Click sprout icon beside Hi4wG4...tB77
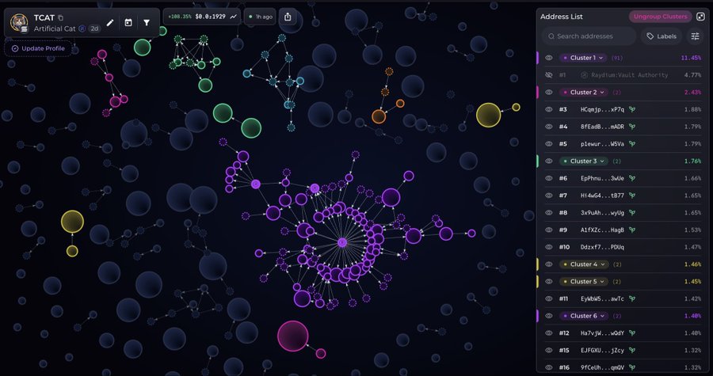 tap(631, 196)
